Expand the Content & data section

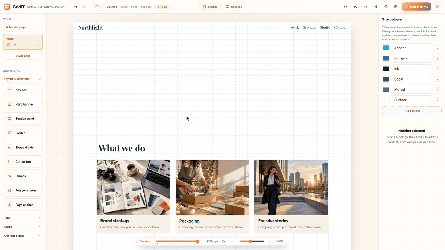click(23, 236)
